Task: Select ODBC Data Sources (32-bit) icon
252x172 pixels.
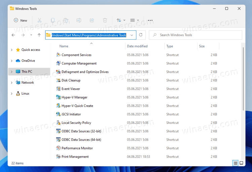Action: pos(58,131)
